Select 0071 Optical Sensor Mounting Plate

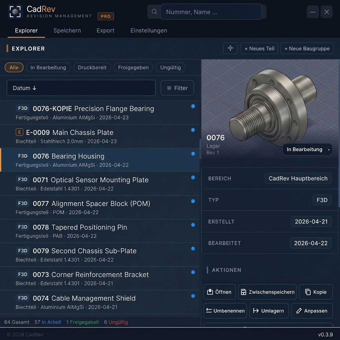point(100,184)
